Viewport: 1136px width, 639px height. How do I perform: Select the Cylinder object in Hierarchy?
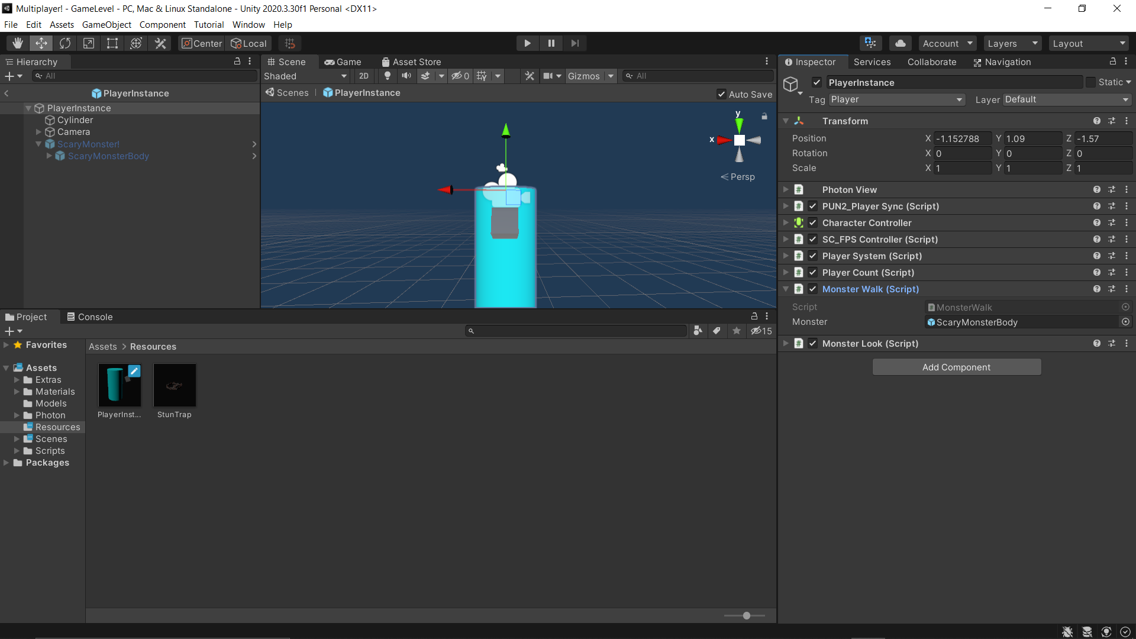[75, 120]
